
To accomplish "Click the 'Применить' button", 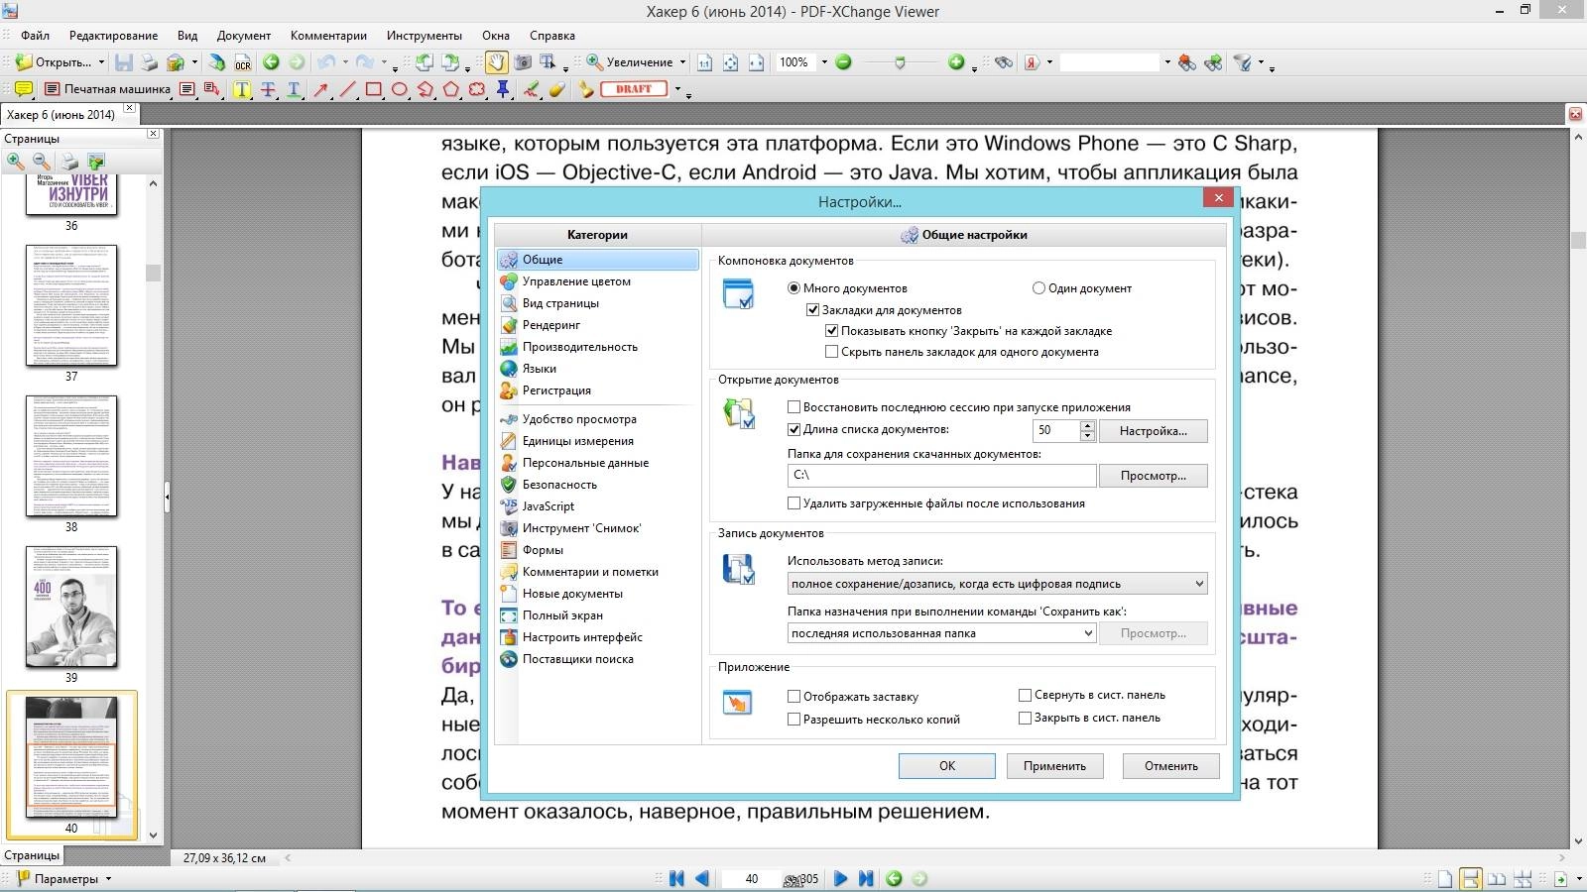I will tap(1054, 766).
